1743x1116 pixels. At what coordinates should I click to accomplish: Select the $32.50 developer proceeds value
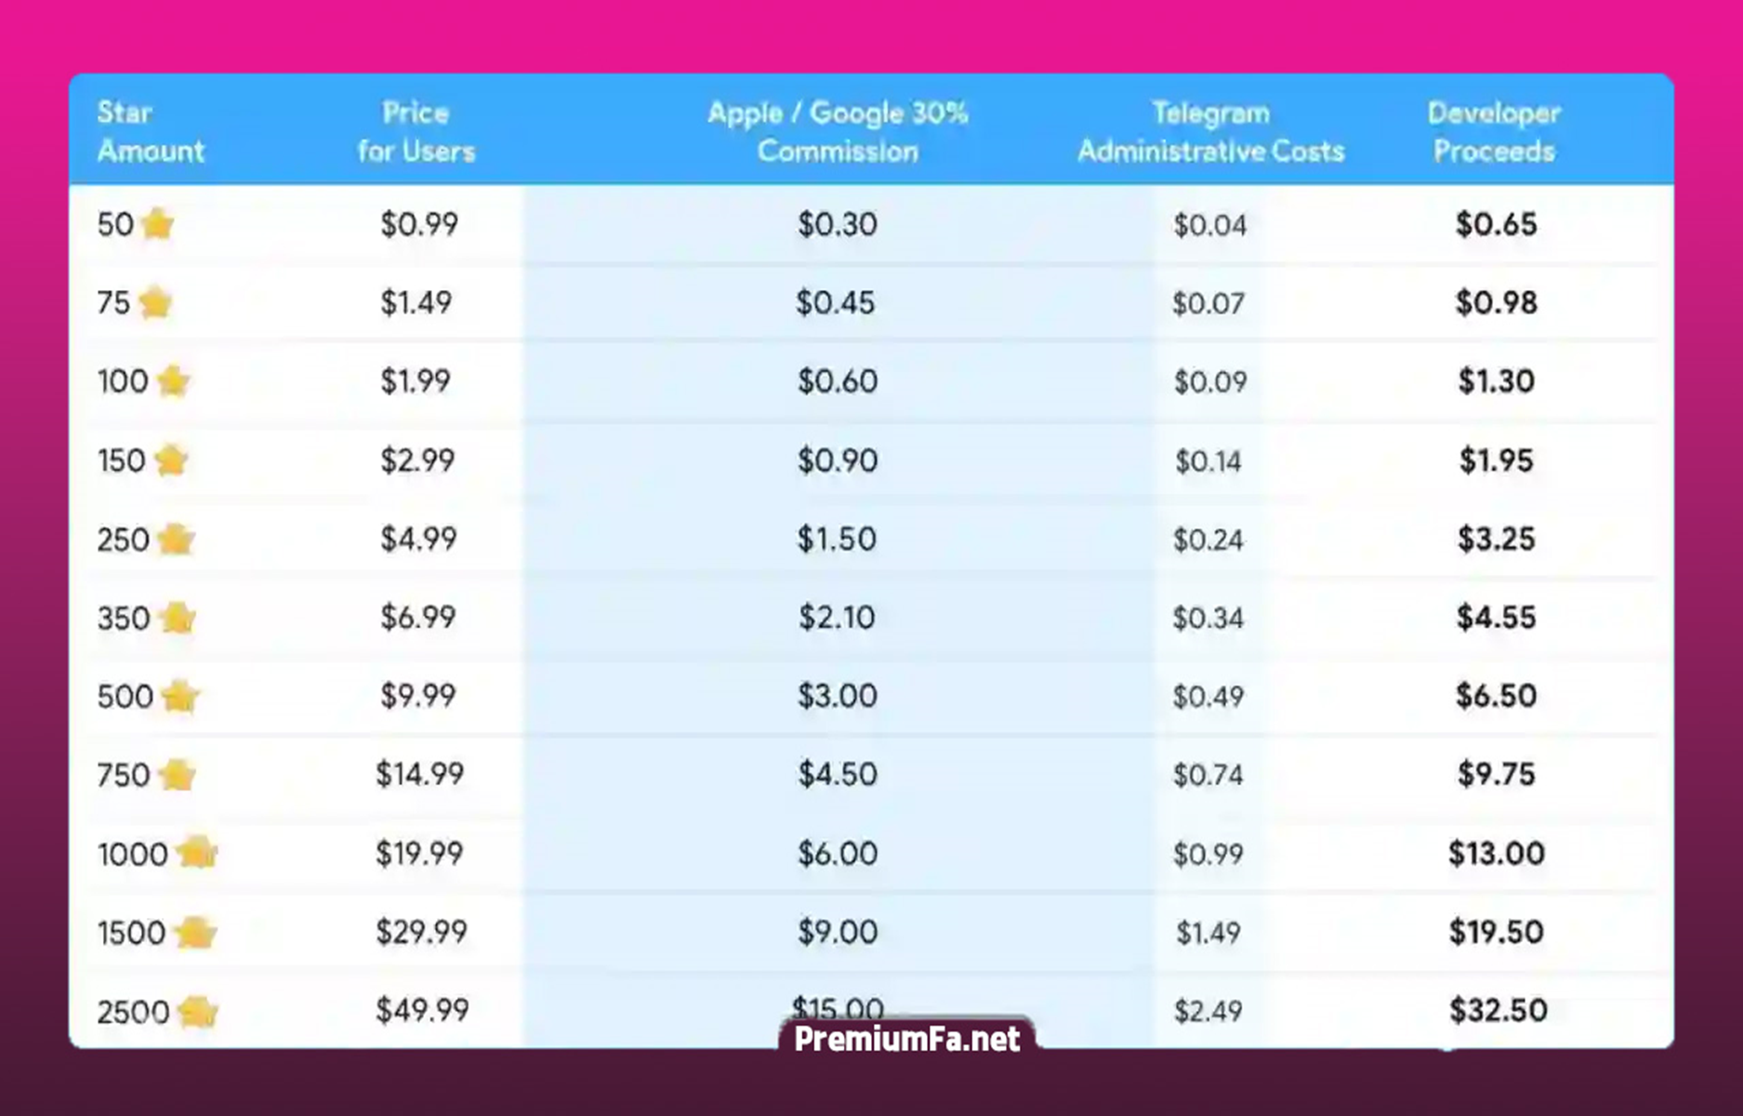click(1498, 1010)
